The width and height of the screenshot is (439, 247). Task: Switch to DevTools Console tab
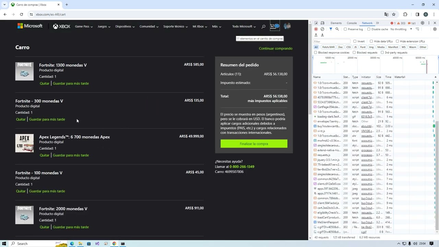pos(352,23)
